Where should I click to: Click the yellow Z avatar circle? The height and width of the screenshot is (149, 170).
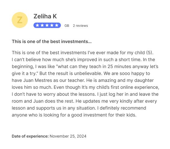pos(20,20)
